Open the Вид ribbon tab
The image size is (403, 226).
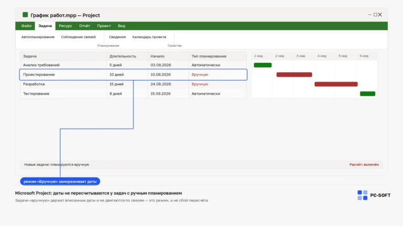pos(121,26)
